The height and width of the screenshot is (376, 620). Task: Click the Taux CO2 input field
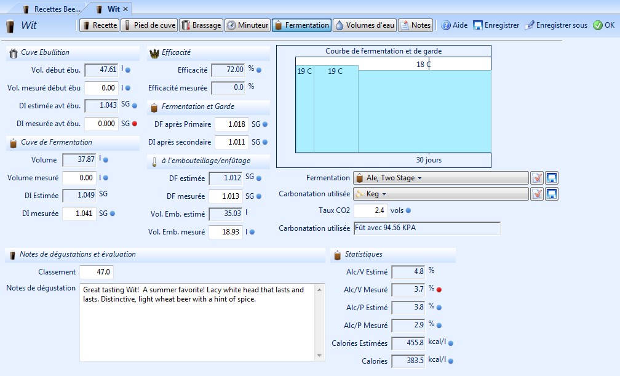point(370,210)
